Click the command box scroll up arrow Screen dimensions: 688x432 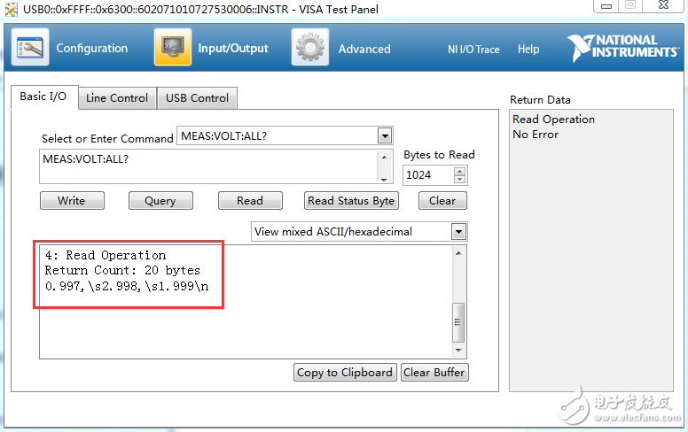click(385, 157)
